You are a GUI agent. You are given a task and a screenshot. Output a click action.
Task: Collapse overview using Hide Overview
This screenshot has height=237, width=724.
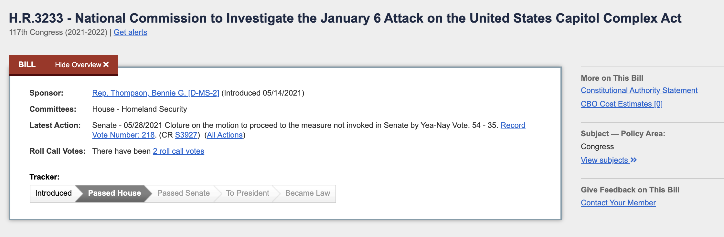(x=82, y=65)
